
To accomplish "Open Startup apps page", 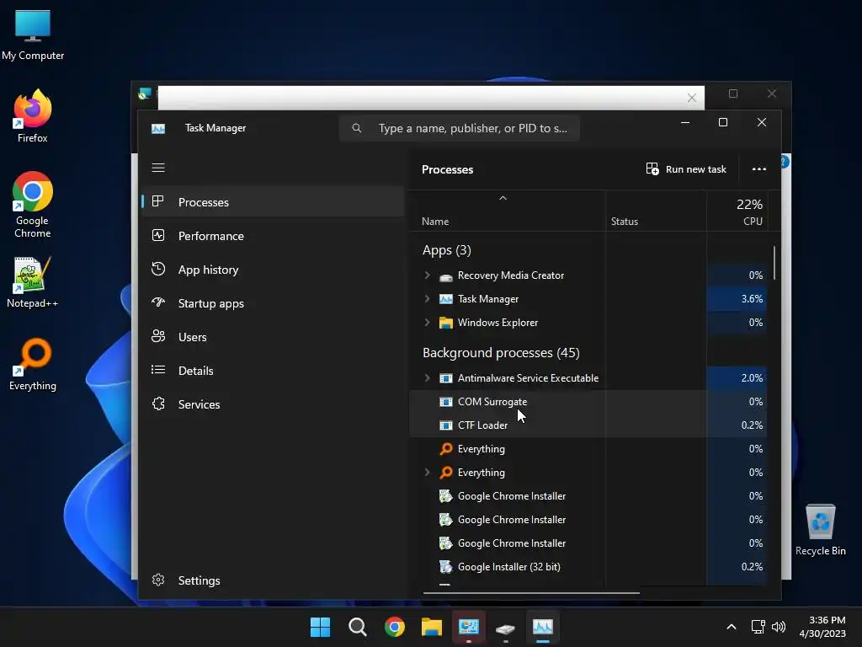I will (273, 303).
